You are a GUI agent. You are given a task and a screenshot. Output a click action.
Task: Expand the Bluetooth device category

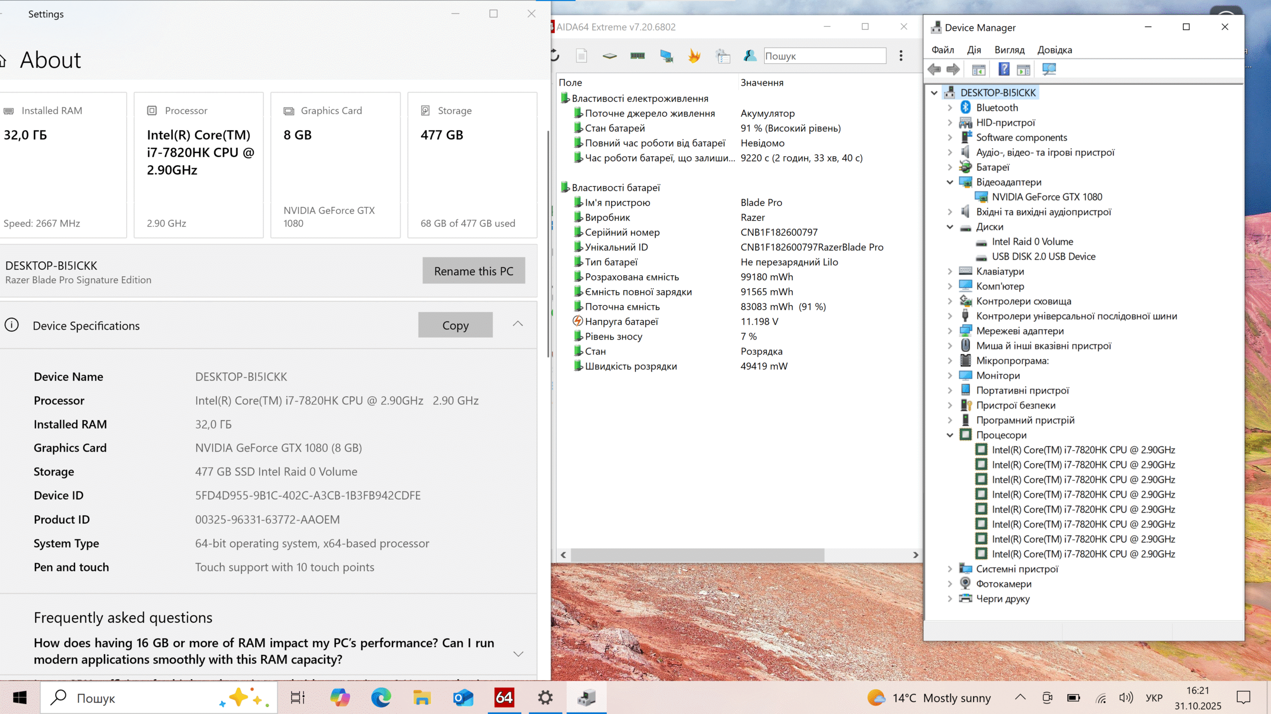pyautogui.click(x=950, y=108)
